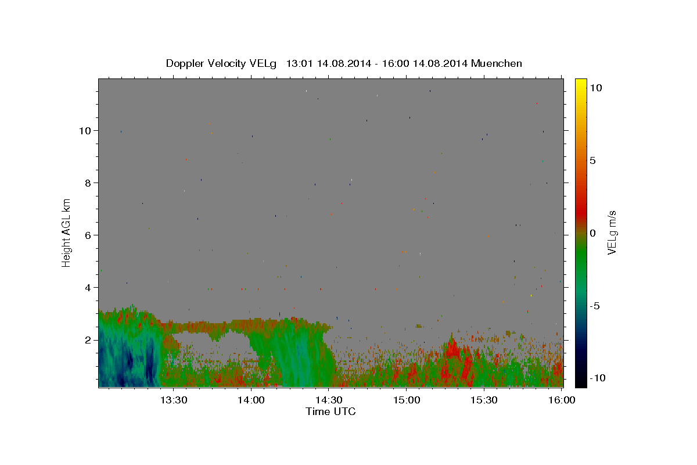Click the 14:00 time tick label
The height and width of the screenshot is (465, 697).
pos(252,400)
